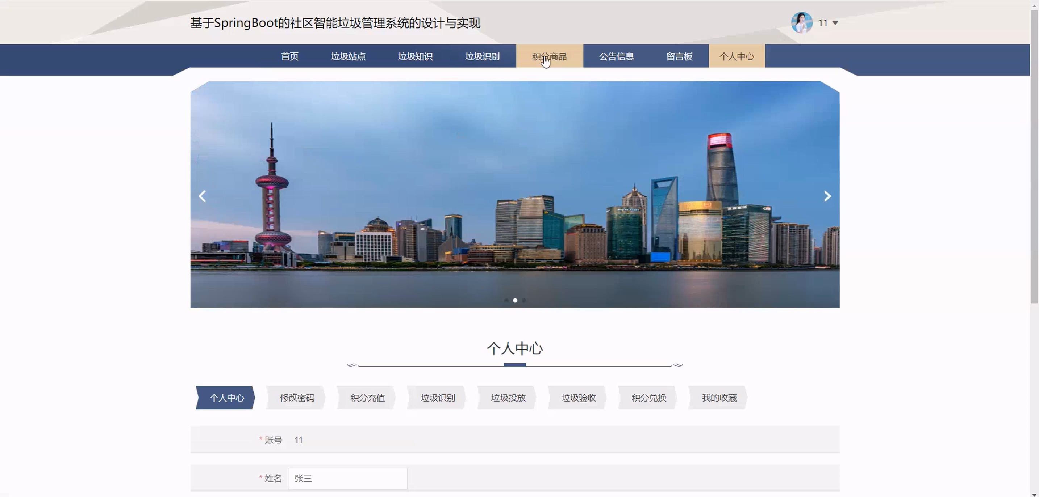Image resolution: width=1039 pixels, height=497 pixels.
Task: Open 垃圾识别 in the navigation bar
Action: 482,56
